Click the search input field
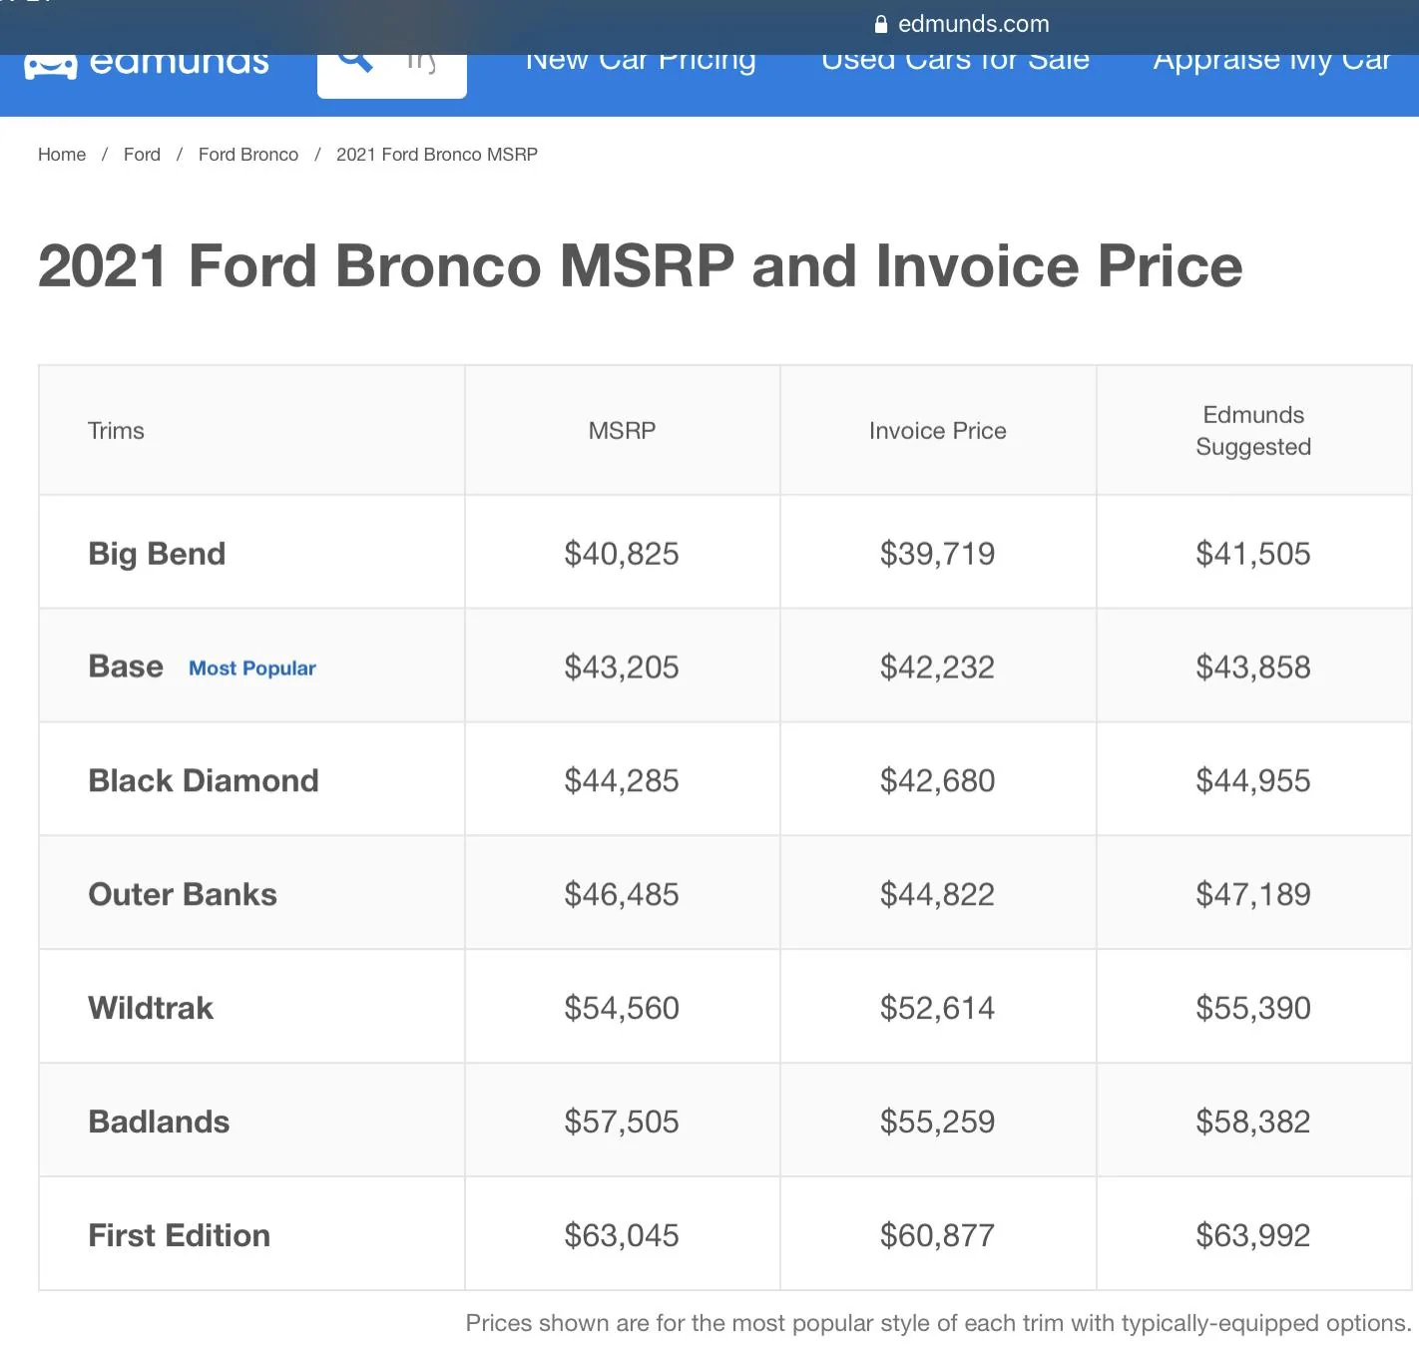 pyautogui.click(x=392, y=75)
